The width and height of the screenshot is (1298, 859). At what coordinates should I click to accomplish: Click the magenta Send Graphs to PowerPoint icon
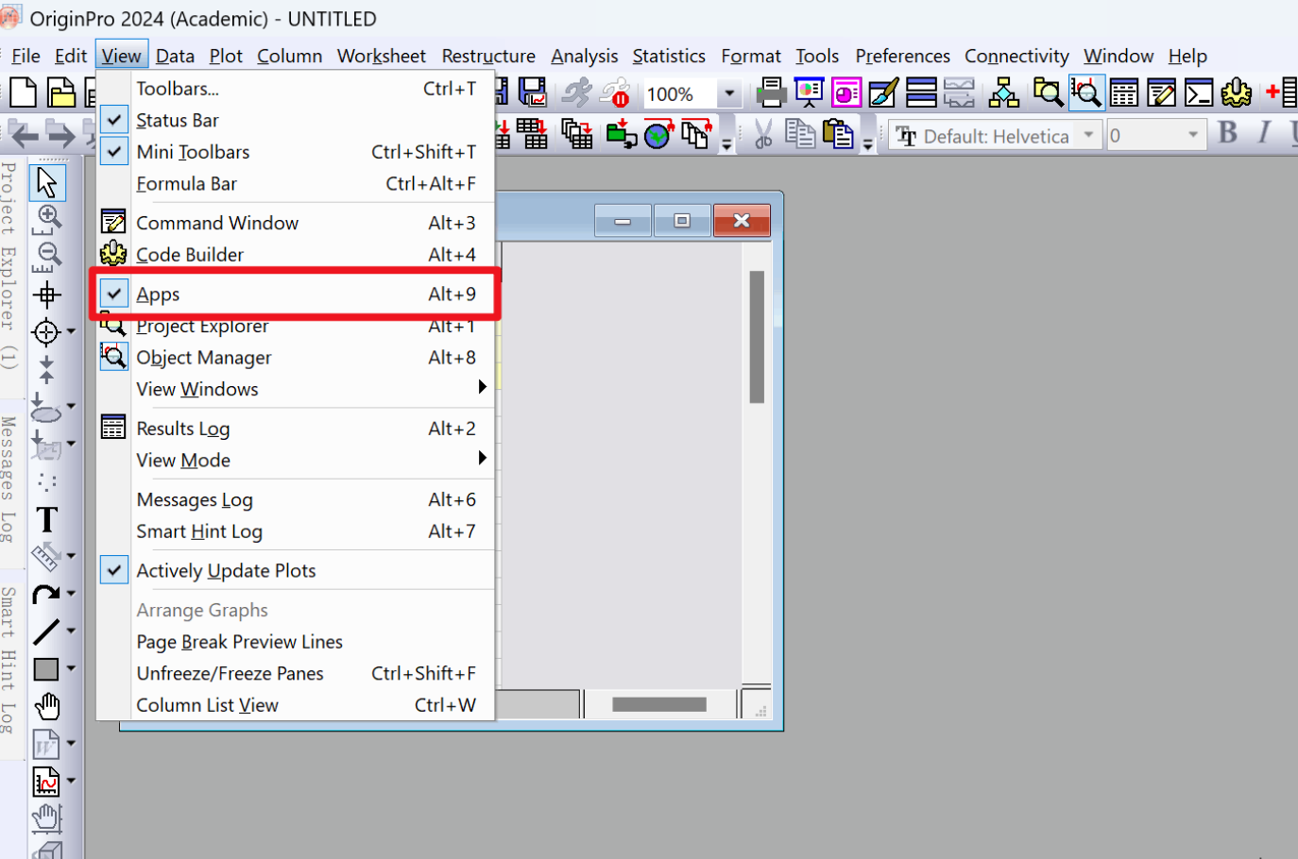[845, 93]
